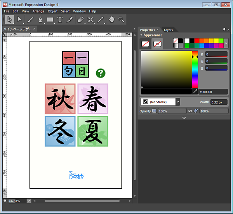Select the Scissors tool
This screenshot has width=233, height=214.
coord(91,19)
